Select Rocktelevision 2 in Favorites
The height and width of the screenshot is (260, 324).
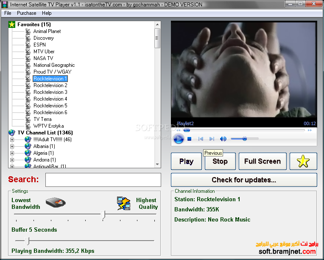click(x=50, y=85)
